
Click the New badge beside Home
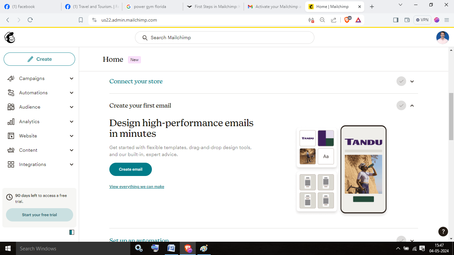point(134,60)
